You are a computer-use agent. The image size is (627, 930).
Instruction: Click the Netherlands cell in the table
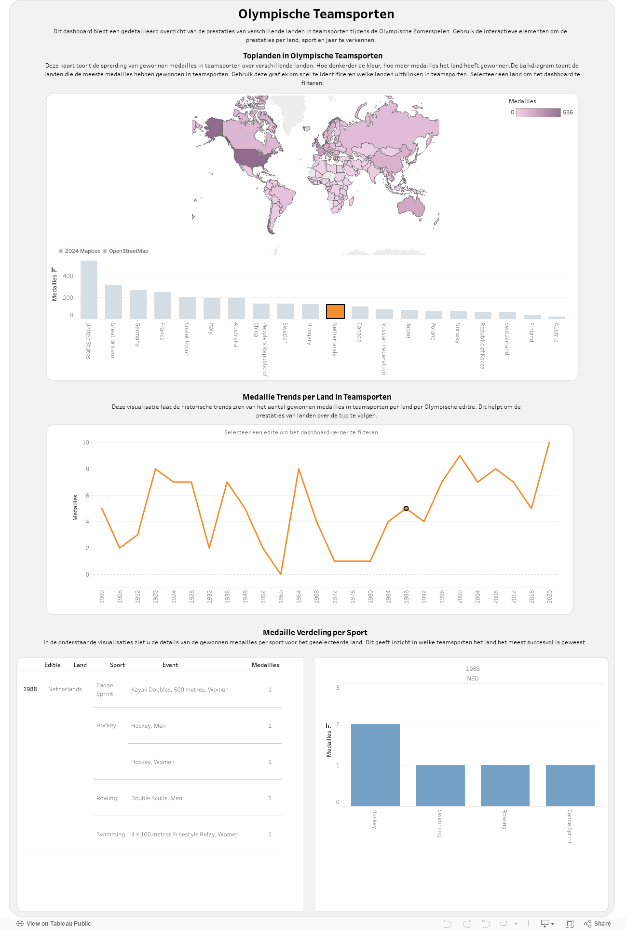pyautogui.click(x=65, y=689)
